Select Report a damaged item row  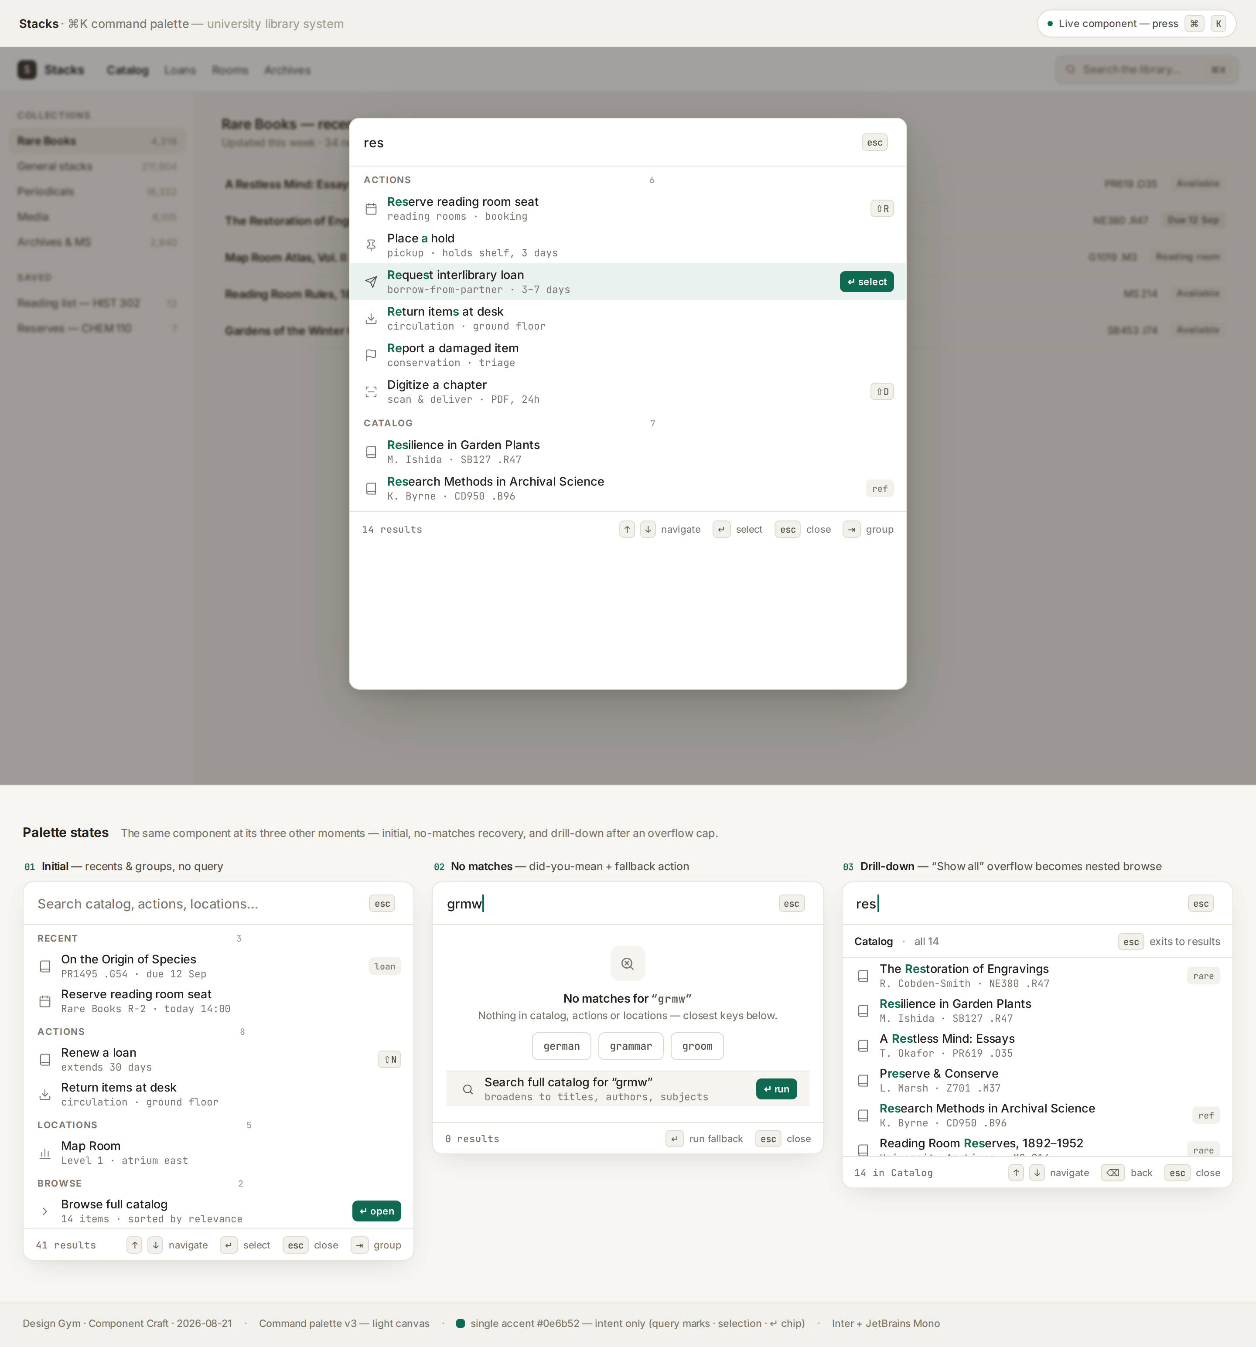[628, 355]
